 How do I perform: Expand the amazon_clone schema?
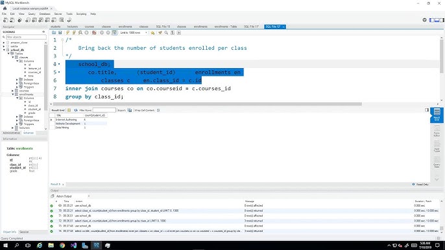[x=4, y=43]
